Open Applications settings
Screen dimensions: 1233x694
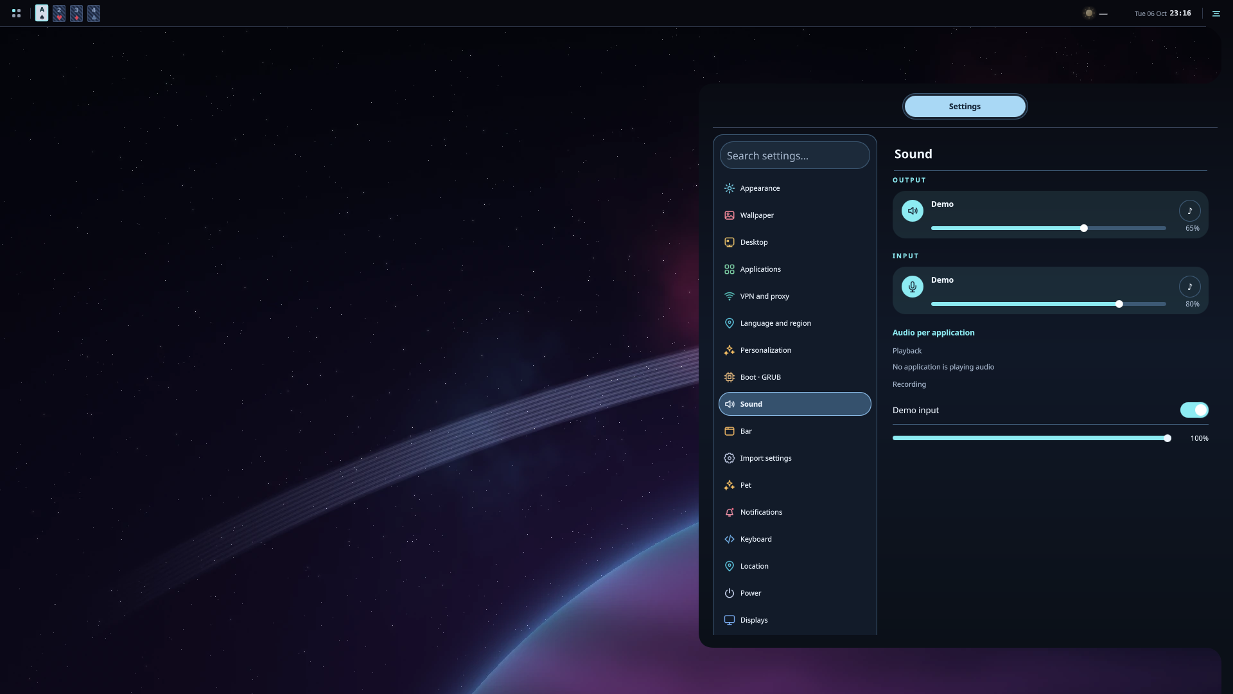click(794, 269)
